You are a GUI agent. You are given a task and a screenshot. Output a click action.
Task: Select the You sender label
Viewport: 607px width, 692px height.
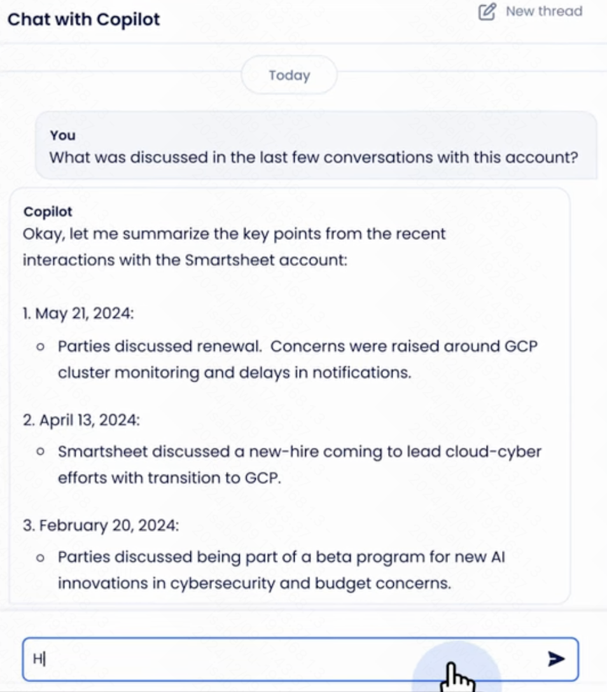(x=63, y=135)
